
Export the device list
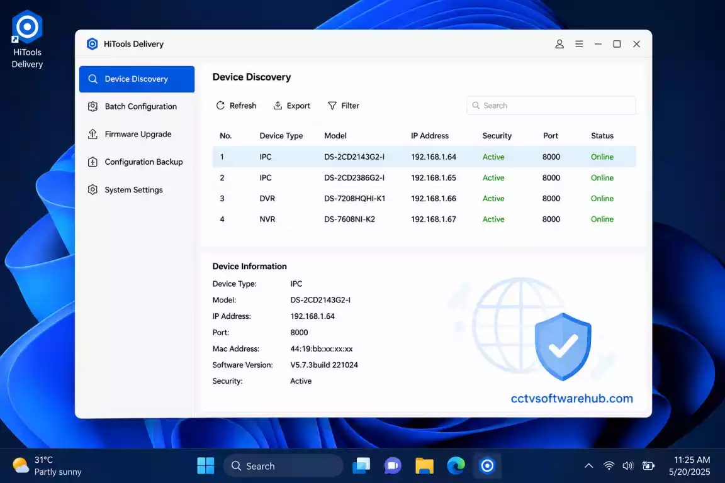click(292, 106)
